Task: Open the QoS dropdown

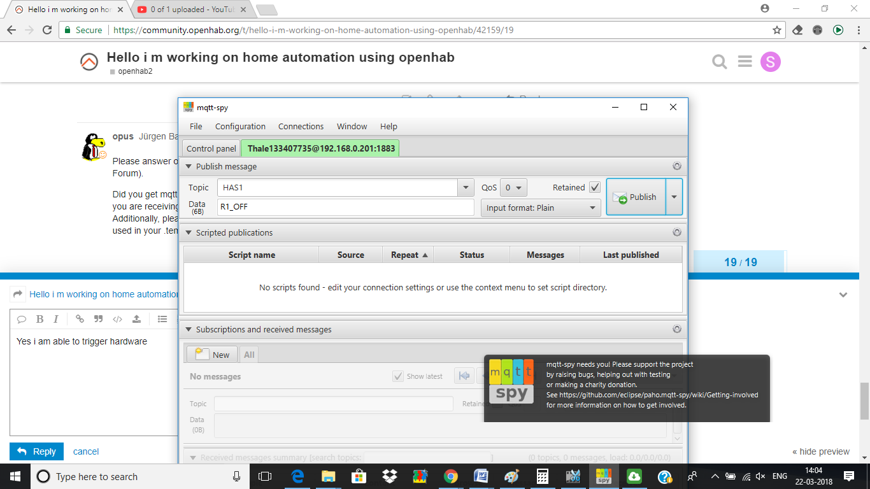Action: (513, 187)
